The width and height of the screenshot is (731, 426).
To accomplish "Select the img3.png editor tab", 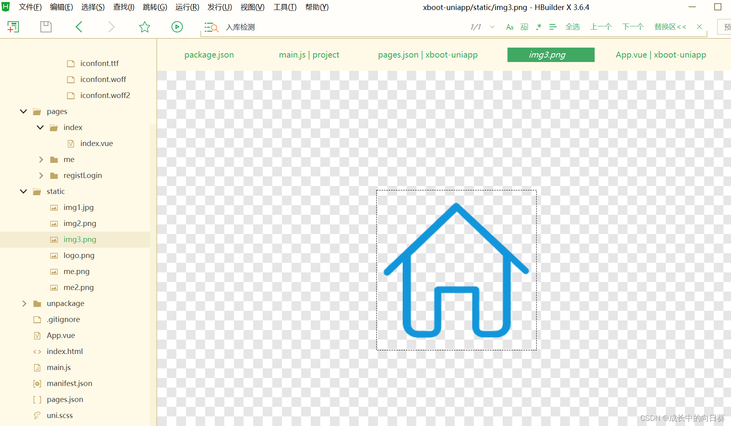I will 551,55.
